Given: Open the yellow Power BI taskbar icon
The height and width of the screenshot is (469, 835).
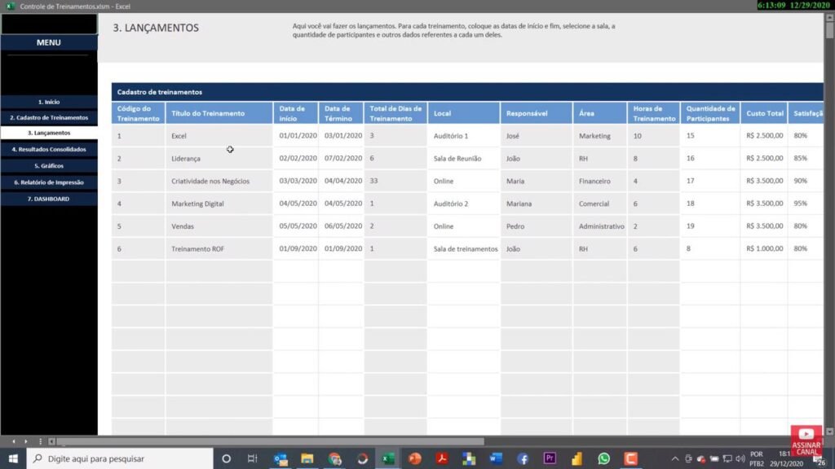Looking at the screenshot, I should tap(577, 458).
